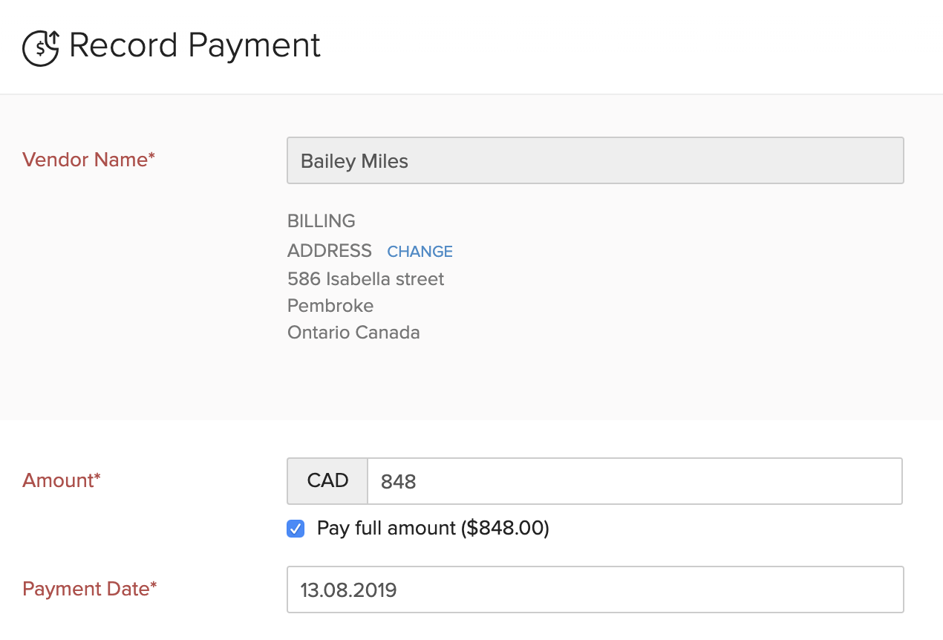The image size is (943, 640).
Task: Click the Payment Date field to open the calendar
Action: pyautogui.click(x=594, y=589)
